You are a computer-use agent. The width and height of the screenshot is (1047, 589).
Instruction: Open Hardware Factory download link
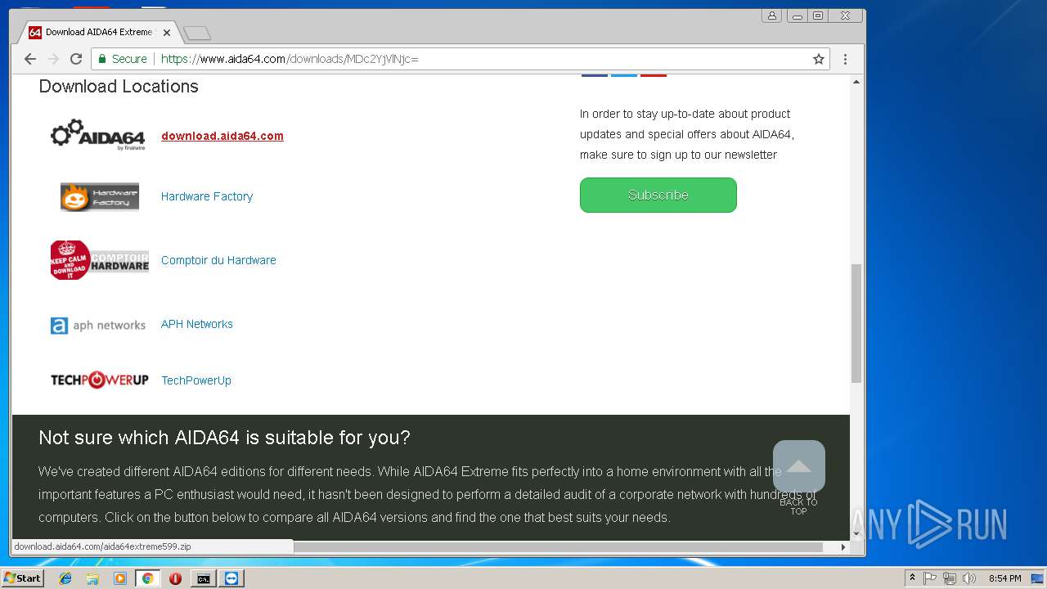[x=207, y=196]
